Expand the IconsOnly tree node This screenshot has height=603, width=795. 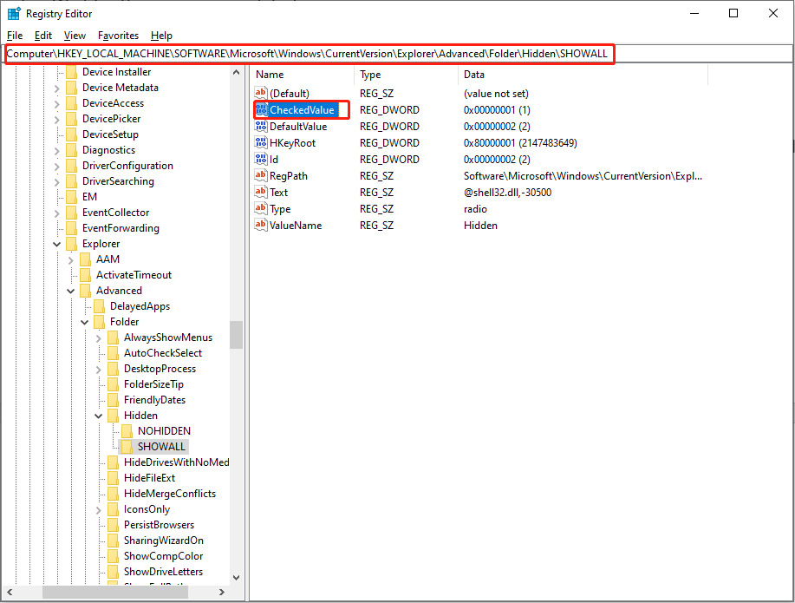[x=98, y=509]
